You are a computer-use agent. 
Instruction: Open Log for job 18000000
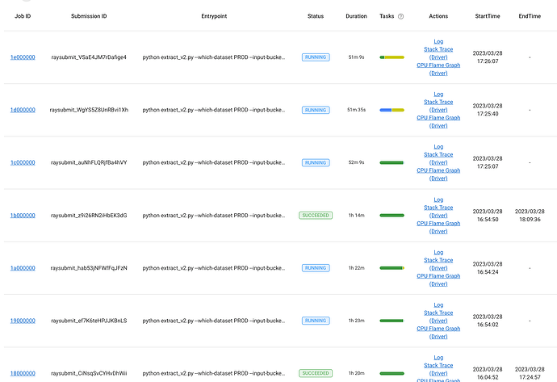pyautogui.click(x=438, y=358)
